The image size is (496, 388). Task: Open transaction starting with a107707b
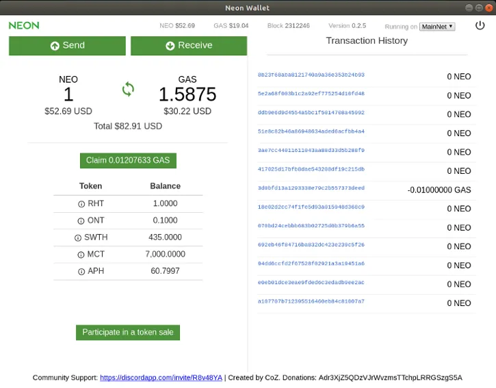tap(311, 301)
